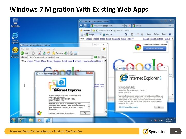Open Symantec Workspace desktop shortcut
Image resolution: width=186 pixels, height=139 pixels.
15,52
